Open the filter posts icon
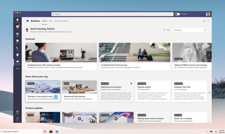Viewport: 225px width, 134px height. point(164,30)
